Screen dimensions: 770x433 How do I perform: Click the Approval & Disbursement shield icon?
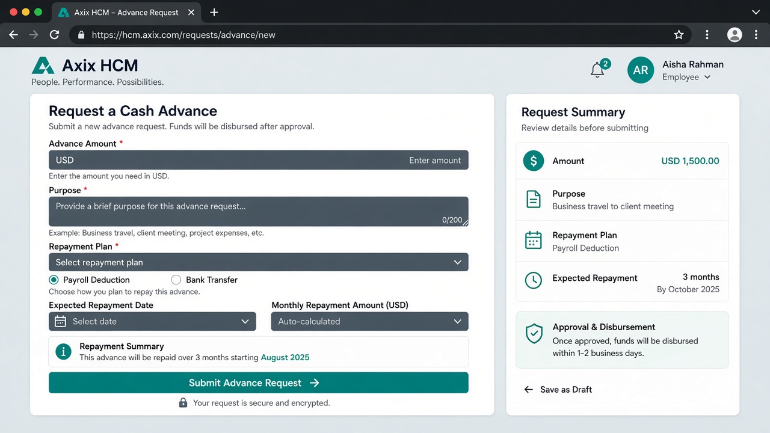tap(534, 333)
